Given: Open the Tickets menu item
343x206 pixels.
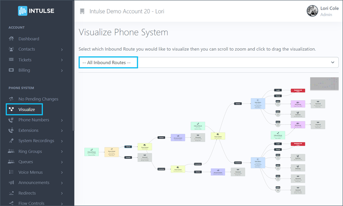Looking at the screenshot, I should tap(25, 60).
